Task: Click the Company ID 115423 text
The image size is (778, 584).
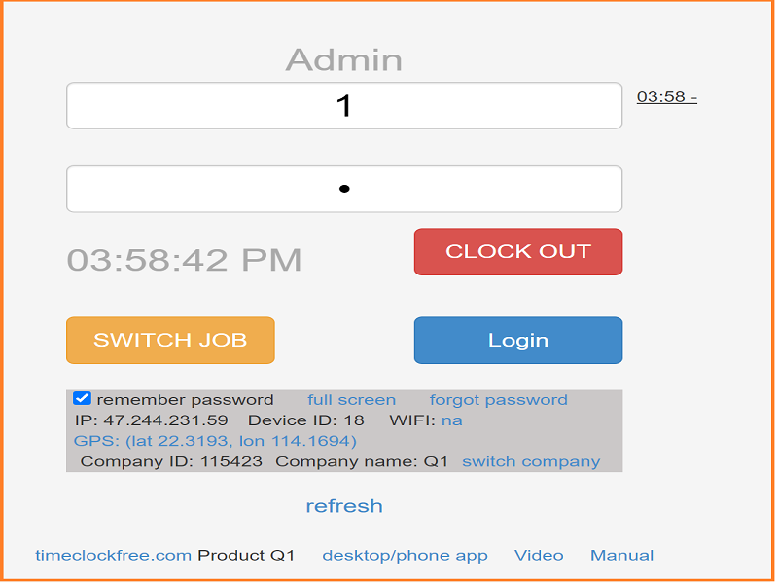Action: coord(171,461)
